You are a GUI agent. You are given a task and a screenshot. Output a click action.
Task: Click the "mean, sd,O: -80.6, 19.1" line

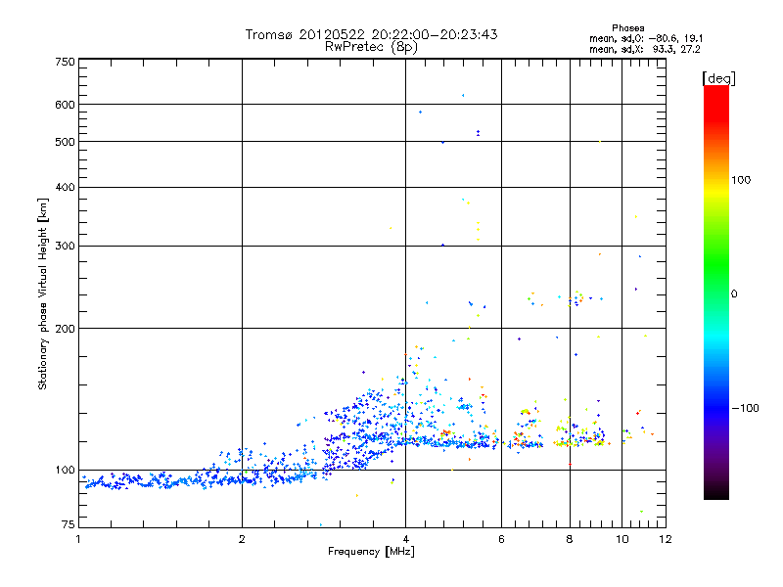pyautogui.click(x=646, y=39)
